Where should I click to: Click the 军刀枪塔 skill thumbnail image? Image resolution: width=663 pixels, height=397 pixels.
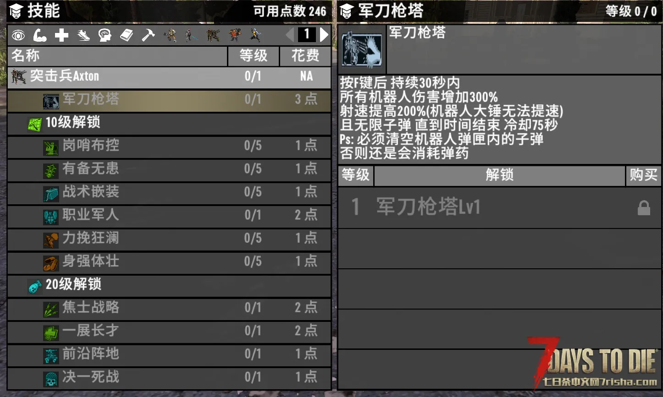(362, 49)
